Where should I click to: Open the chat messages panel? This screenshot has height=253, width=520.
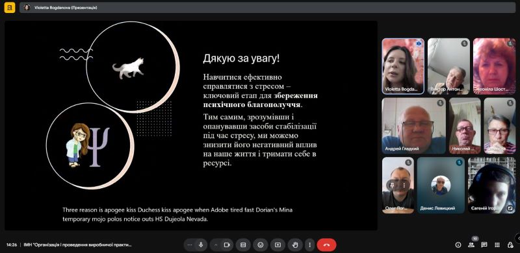(484, 245)
